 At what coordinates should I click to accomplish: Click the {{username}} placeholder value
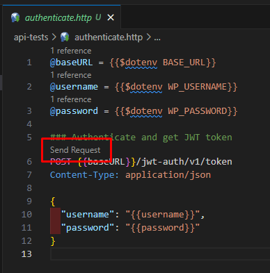[163, 215]
